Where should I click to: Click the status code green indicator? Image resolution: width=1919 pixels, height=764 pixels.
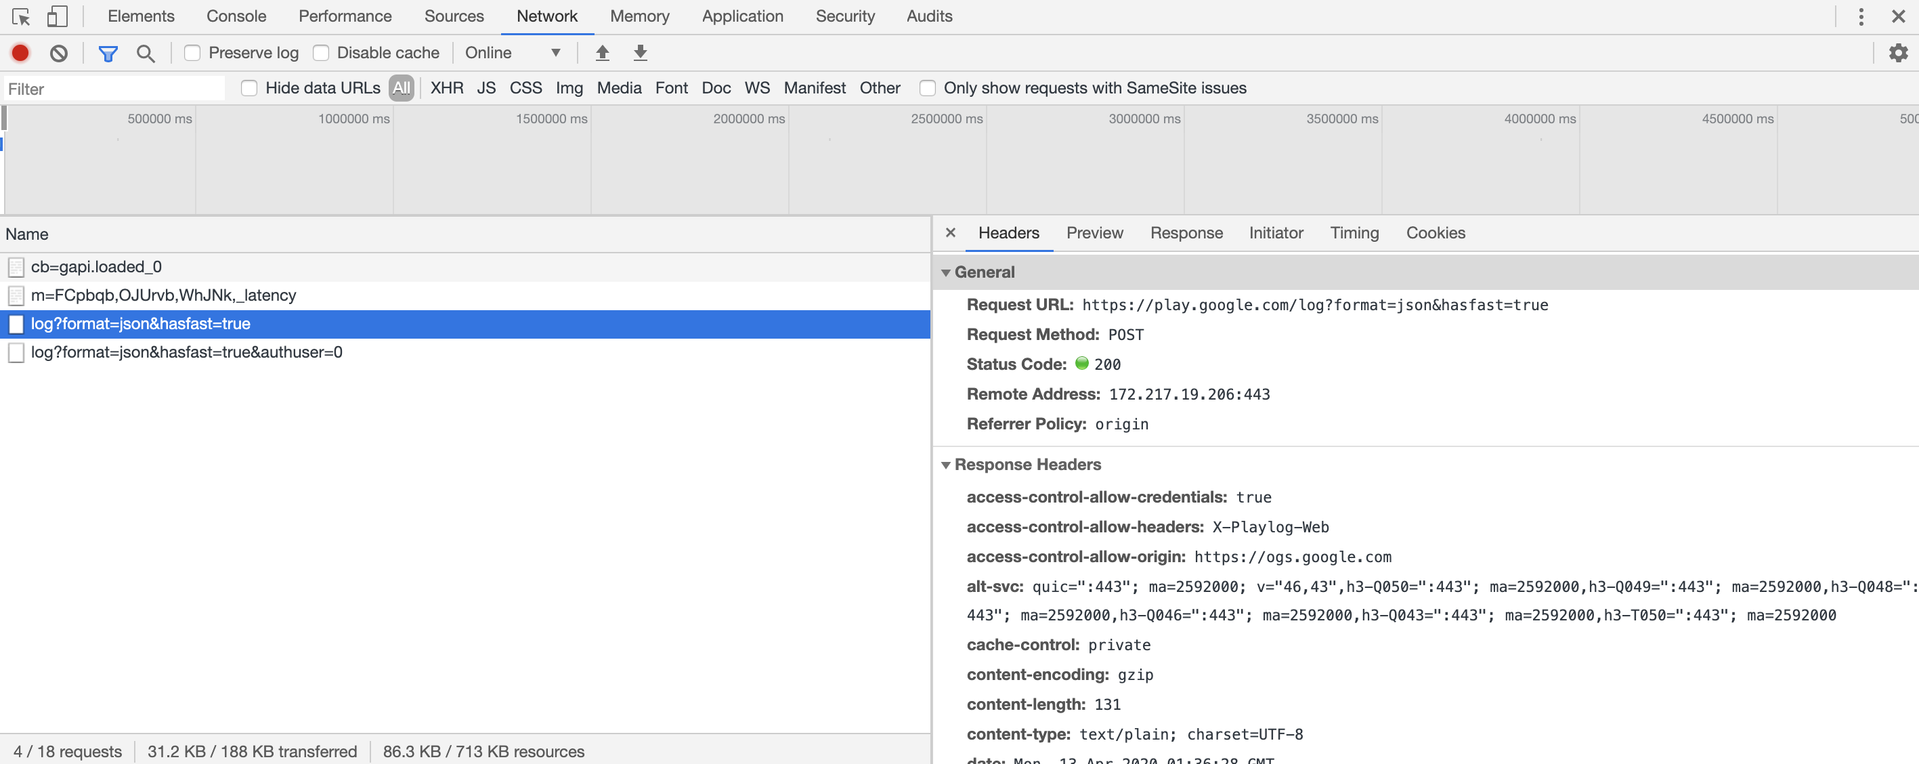pos(1081,364)
